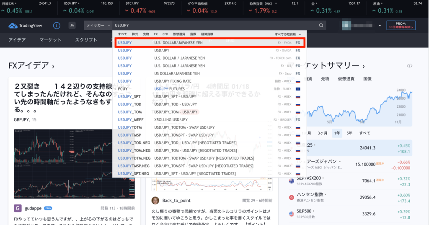Open the user account dropdown arrow
Viewport: 429px width, 225px height.
pyautogui.click(x=380, y=26)
